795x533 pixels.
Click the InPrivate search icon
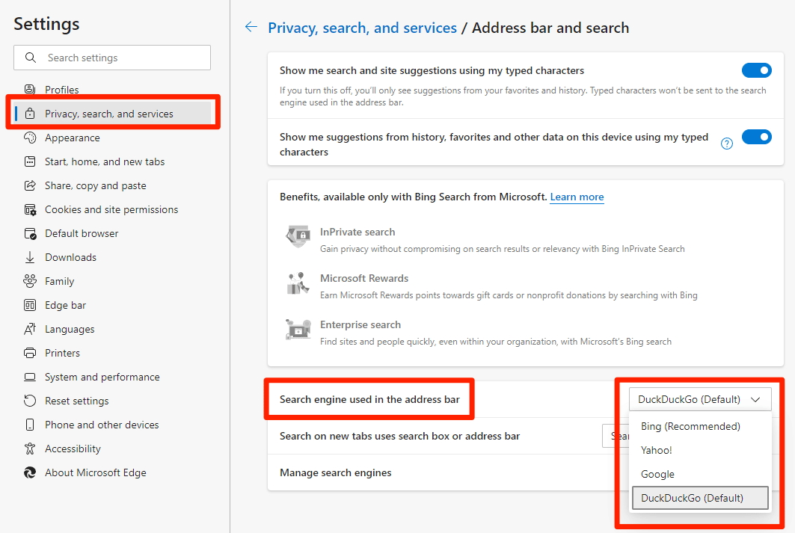point(298,236)
